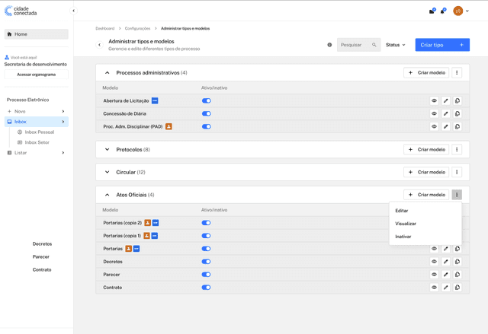View Proc. Adm. Disciplinar with eye icon

coord(434,126)
